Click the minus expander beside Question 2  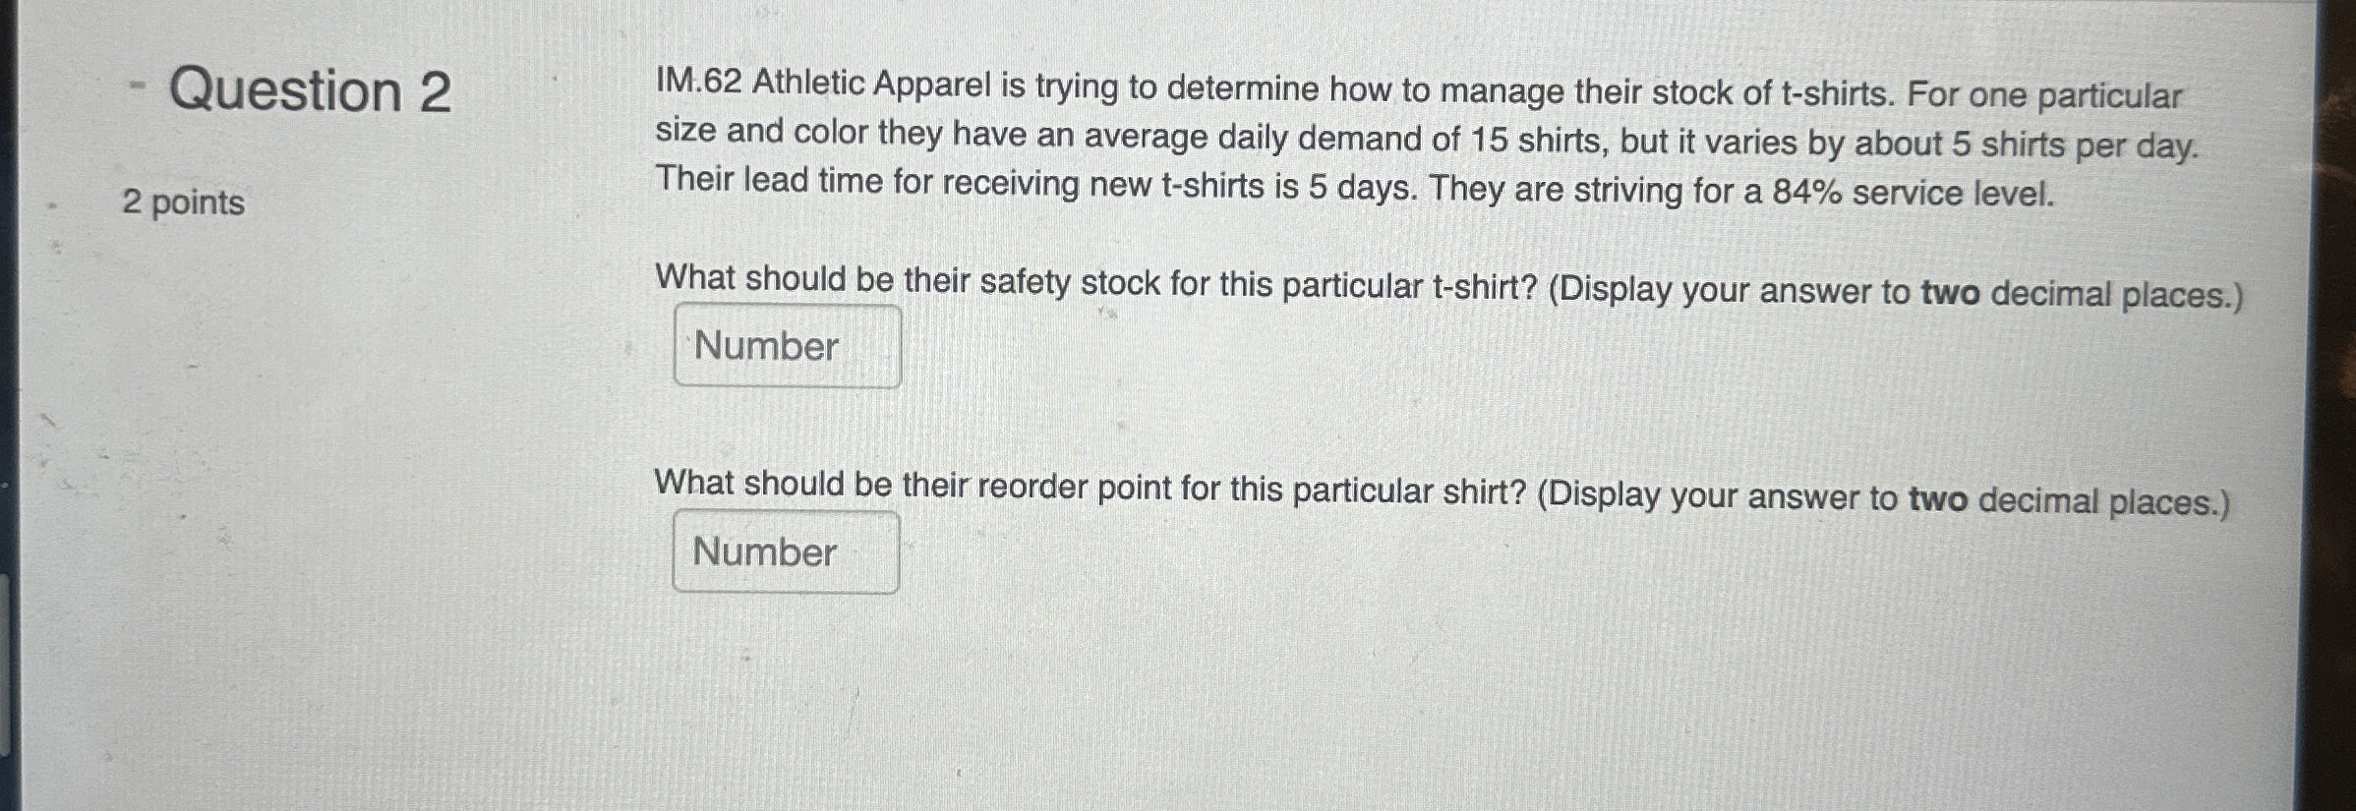click(x=136, y=87)
